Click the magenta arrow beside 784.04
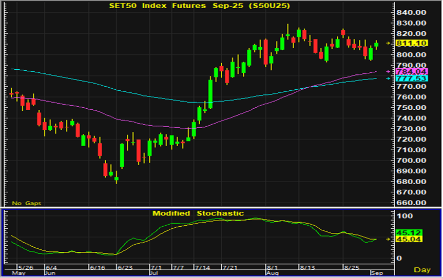This screenshot has height=278, width=443. [x=388, y=72]
